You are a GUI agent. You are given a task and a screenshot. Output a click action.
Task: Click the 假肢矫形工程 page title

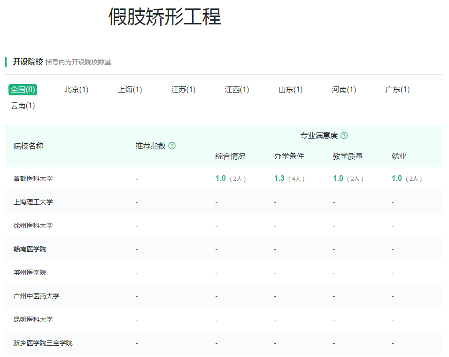click(165, 16)
